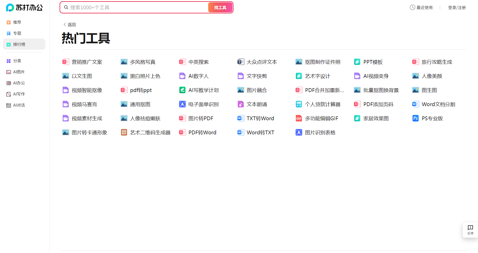Open the 多功能编辑GIF tool
This screenshot has height=253, width=478.
[322, 118]
